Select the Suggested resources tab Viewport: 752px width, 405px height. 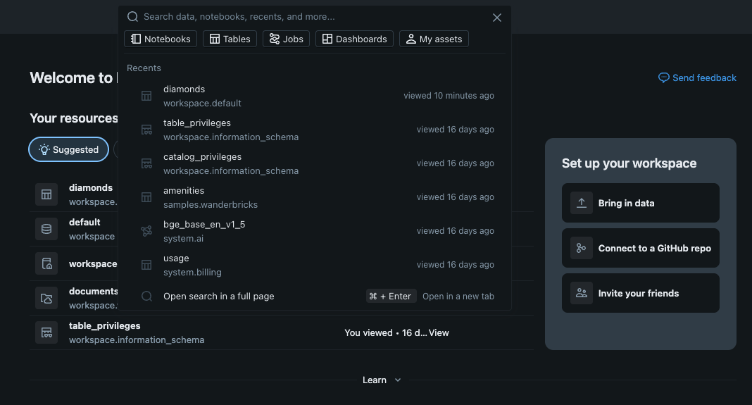(68, 149)
